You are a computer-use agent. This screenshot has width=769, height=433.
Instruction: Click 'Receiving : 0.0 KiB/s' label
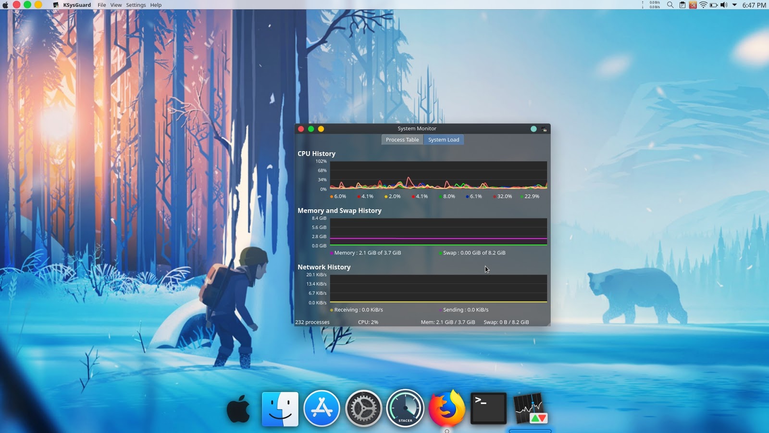359,310
